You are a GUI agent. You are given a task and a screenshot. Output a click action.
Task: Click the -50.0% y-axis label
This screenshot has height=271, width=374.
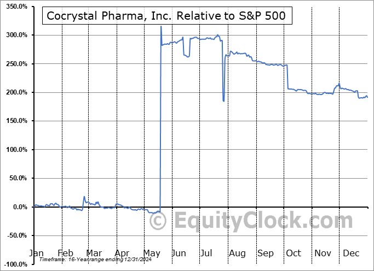[x=15, y=235]
